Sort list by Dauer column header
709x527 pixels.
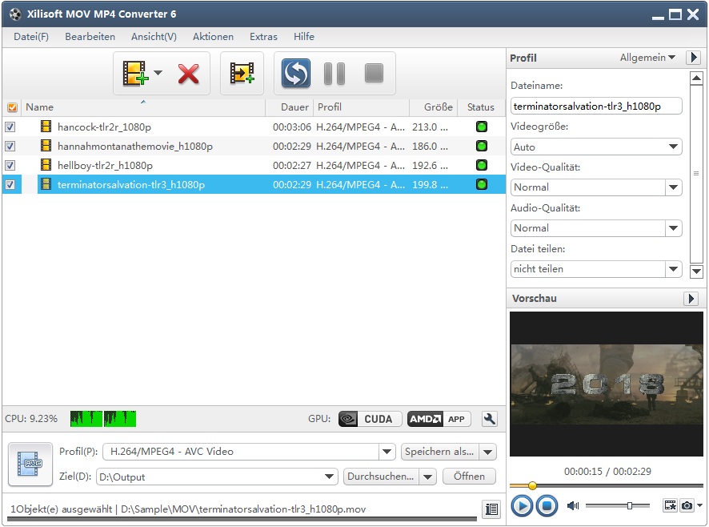pos(290,107)
